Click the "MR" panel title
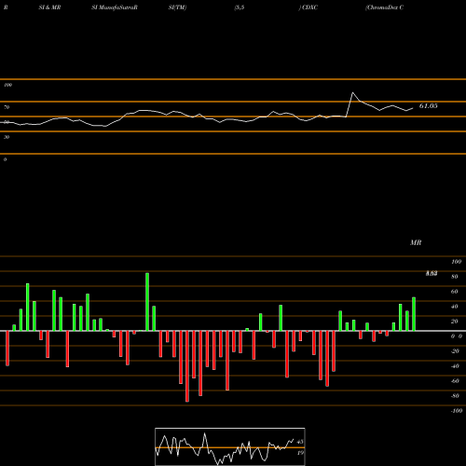Screen dimensions: 466x466 (416, 242)
